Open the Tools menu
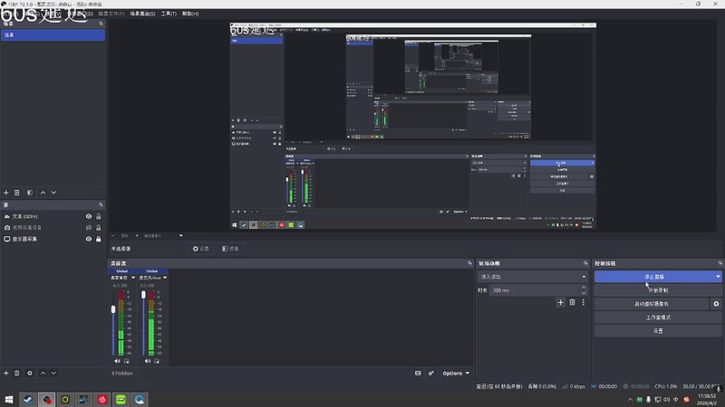The width and height of the screenshot is (725, 407). 169,14
